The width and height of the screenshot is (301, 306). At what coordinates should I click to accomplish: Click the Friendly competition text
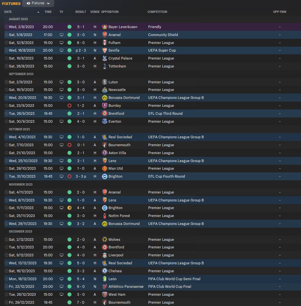click(x=154, y=27)
